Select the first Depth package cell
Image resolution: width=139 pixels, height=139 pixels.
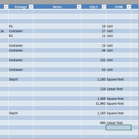pos(21,79)
